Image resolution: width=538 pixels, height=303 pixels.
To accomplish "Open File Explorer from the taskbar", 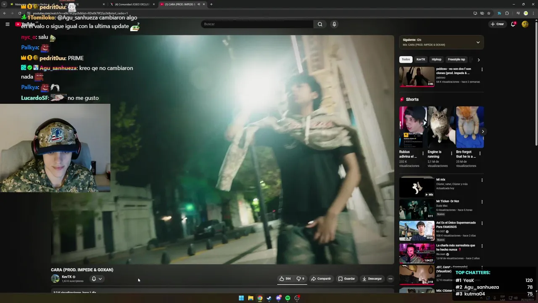I will pos(251,298).
